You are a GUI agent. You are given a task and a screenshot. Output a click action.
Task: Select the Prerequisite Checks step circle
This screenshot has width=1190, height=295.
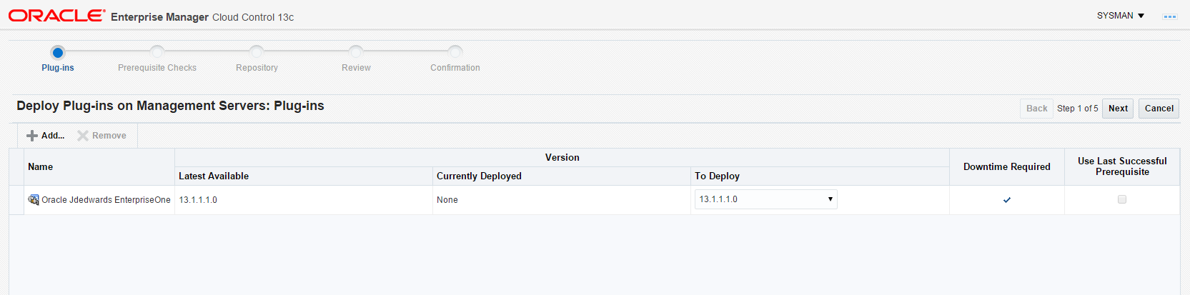(157, 52)
